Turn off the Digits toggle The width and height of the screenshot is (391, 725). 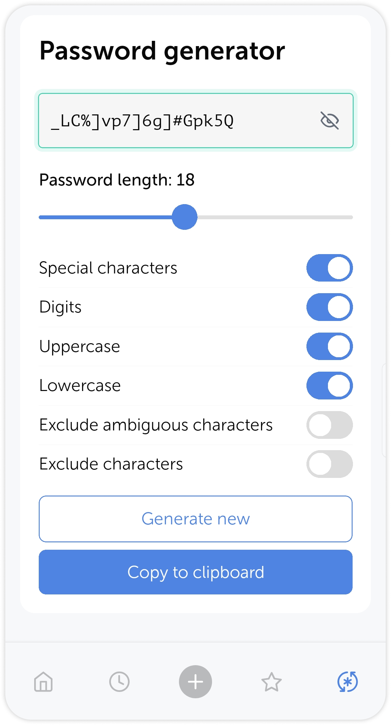(x=330, y=307)
